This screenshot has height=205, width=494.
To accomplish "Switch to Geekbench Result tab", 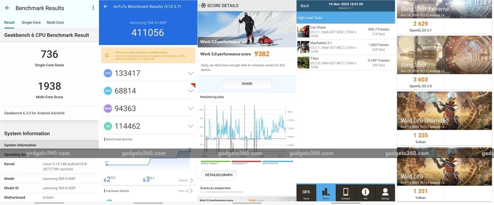I will (x=9, y=23).
